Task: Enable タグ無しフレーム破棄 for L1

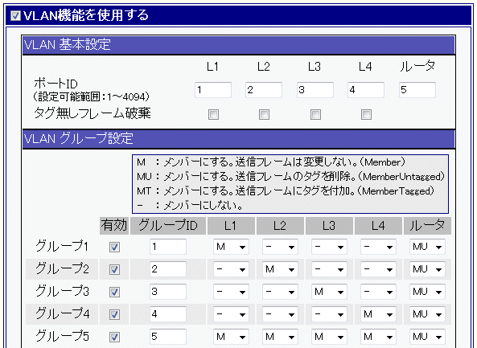Action: point(213,115)
